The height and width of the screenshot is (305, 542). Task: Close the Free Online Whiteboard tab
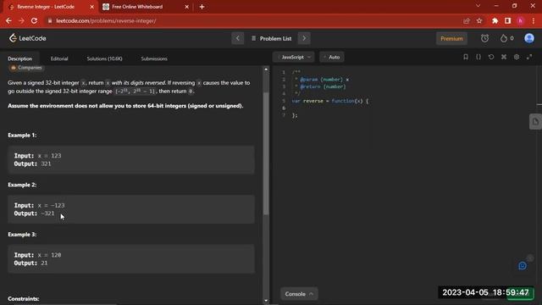click(186, 7)
